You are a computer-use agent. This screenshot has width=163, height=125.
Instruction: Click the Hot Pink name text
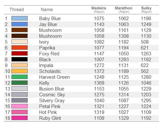click(48, 112)
